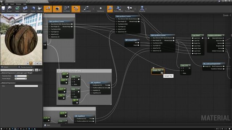
Task: Select the fourth preview shape icon in the viewport
Action: [37, 63]
